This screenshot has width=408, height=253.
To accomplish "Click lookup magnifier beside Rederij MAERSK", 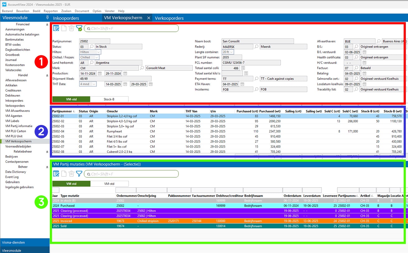I will pos(256,47).
